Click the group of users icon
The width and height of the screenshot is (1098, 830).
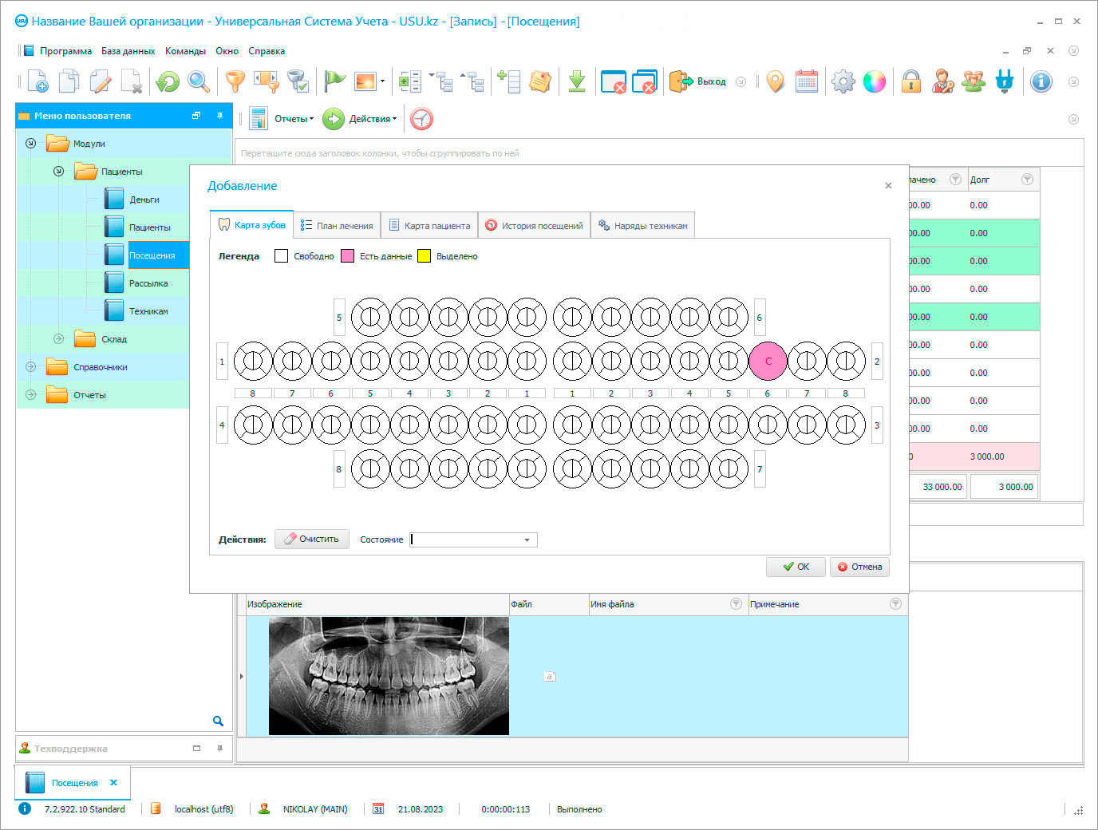tap(974, 81)
